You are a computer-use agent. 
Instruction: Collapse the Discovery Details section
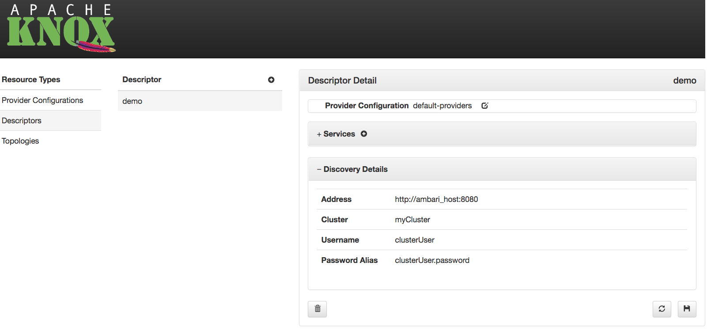tap(352, 169)
